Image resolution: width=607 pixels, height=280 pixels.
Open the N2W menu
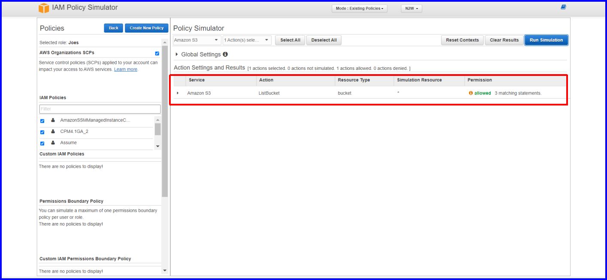click(411, 8)
